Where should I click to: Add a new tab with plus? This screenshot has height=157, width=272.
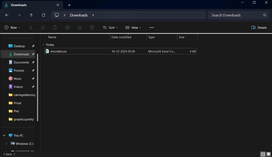(69, 5)
